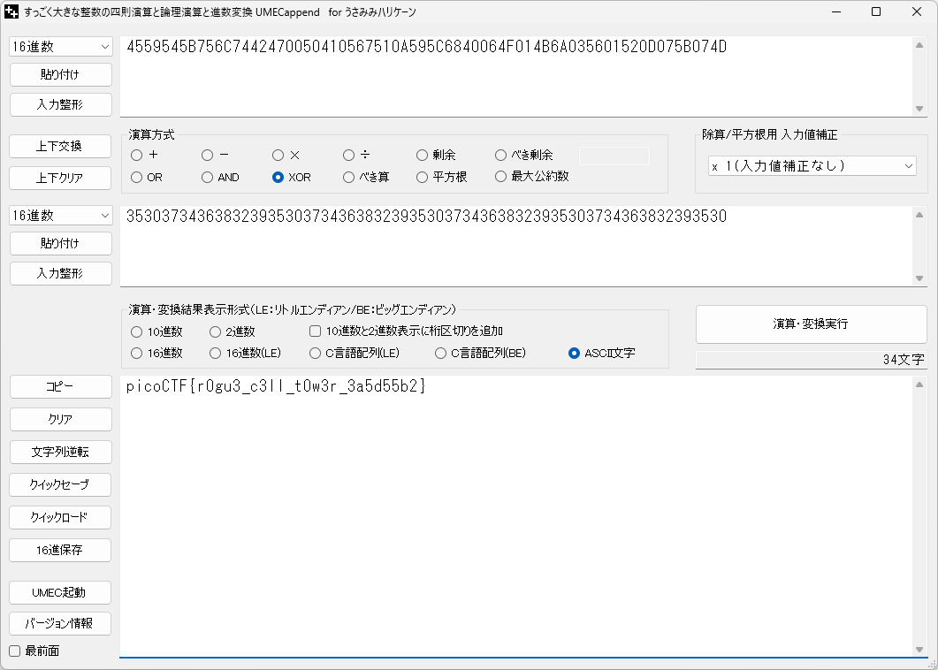Image resolution: width=938 pixels, height=670 pixels.
Task: Open the top 16進数 base dropdown
Action: pos(60,46)
